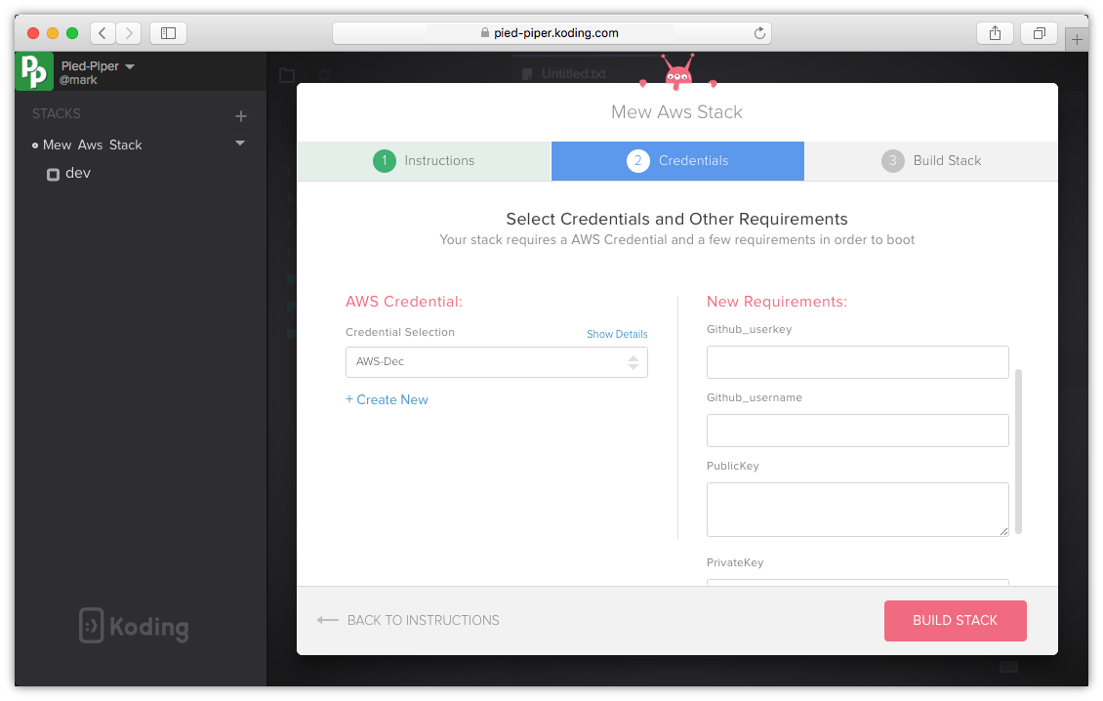Open the AWS-Dec credential dropdown

coord(496,361)
